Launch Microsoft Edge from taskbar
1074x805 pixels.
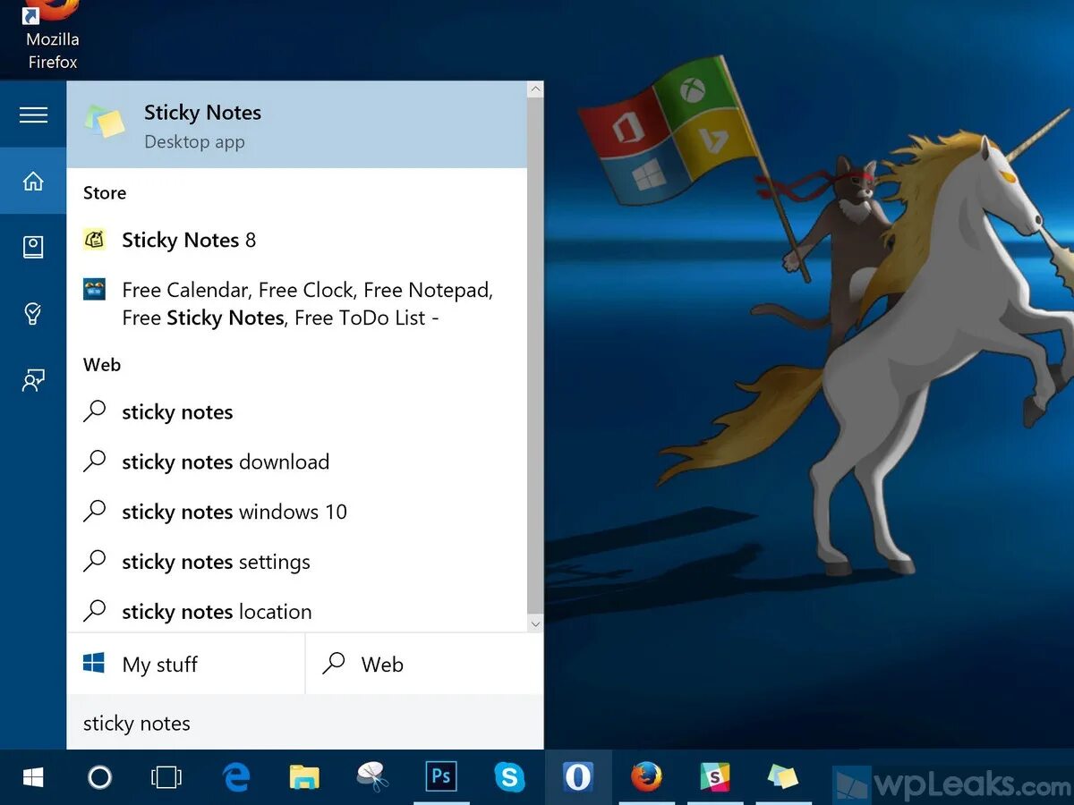tap(235, 777)
